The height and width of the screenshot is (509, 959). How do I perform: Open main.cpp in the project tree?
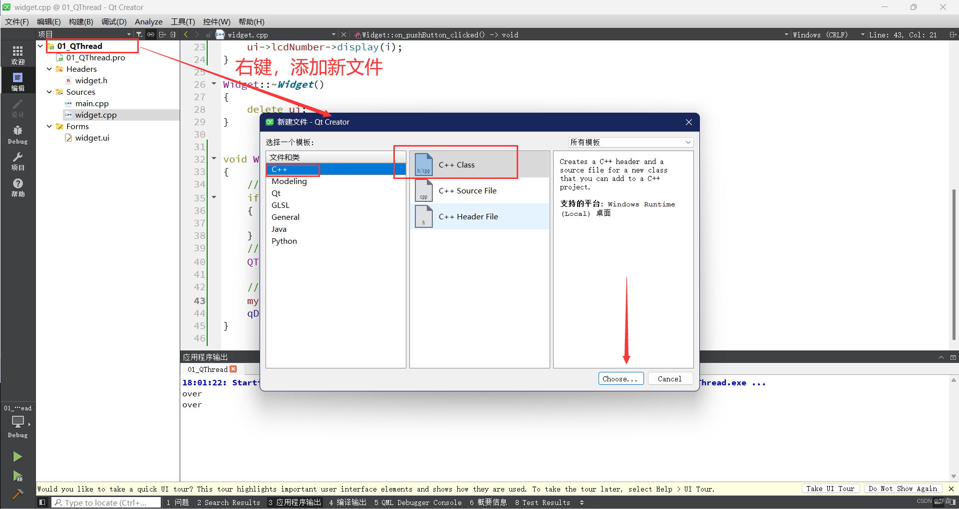tap(92, 103)
